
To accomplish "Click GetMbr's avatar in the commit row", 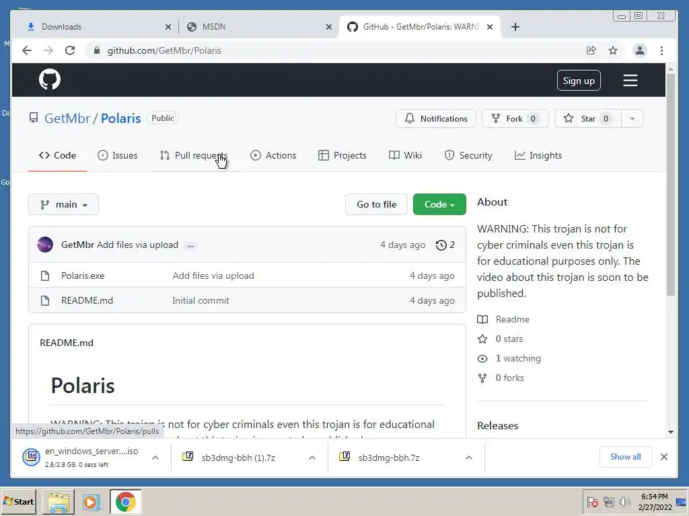I will coord(45,245).
